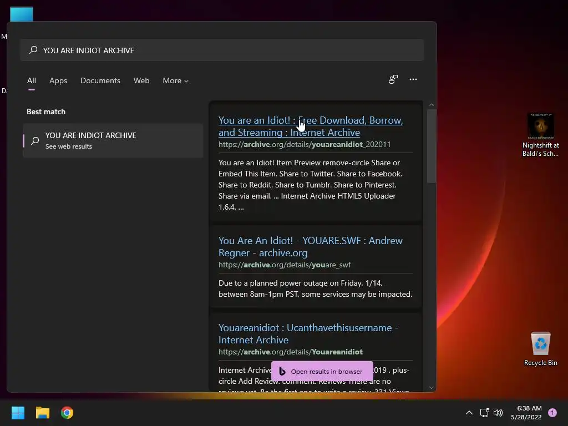The width and height of the screenshot is (568, 426).
Task: Open the search account/feedback icon
Action: pos(393,79)
